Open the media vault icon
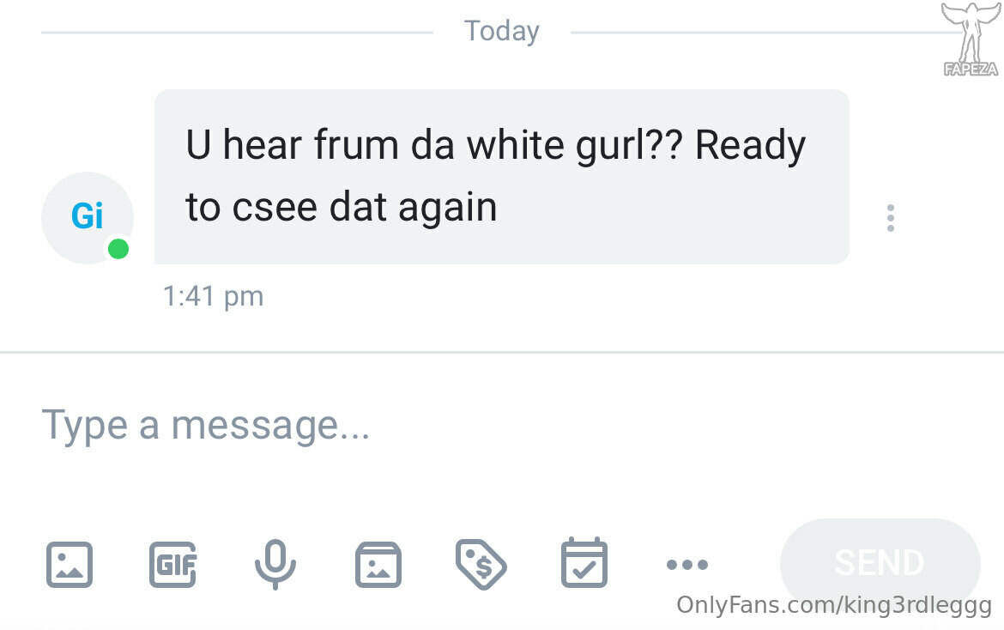The height and width of the screenshot is (630, 1004). point(378,564)
